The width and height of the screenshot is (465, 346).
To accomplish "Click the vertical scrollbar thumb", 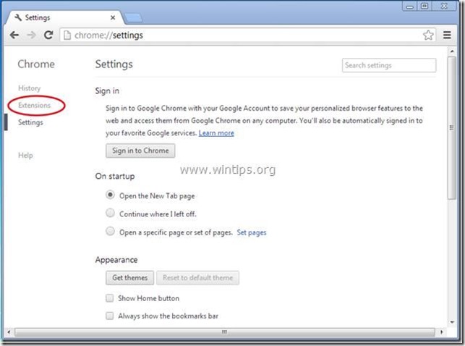I will (x=452, y=128).
